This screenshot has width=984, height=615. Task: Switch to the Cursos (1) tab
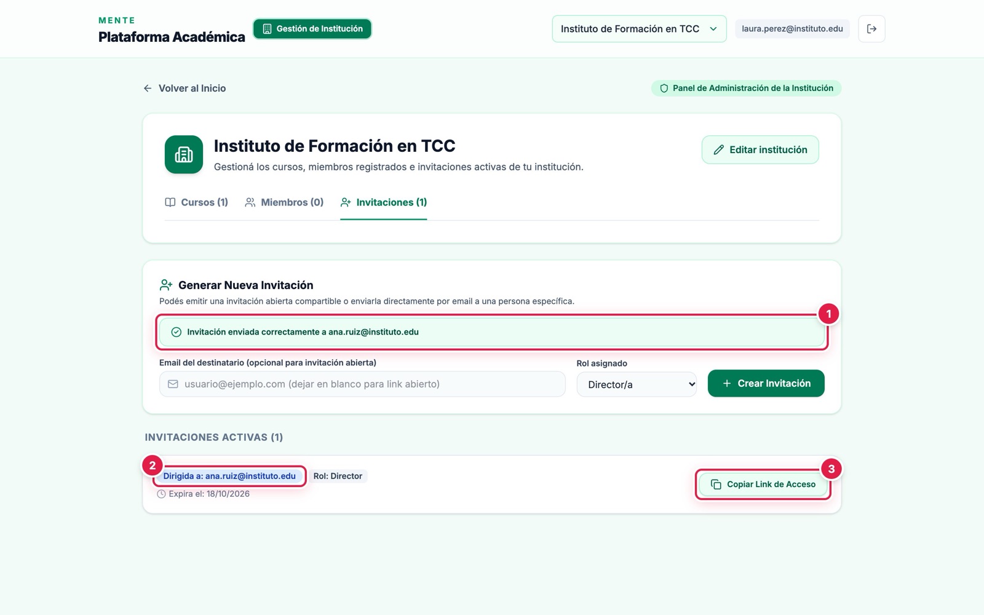click(197, 202)
